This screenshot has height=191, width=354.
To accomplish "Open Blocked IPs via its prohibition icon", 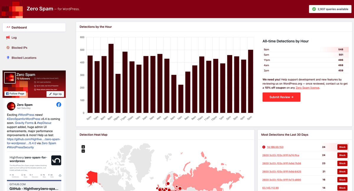I will 7,47.
